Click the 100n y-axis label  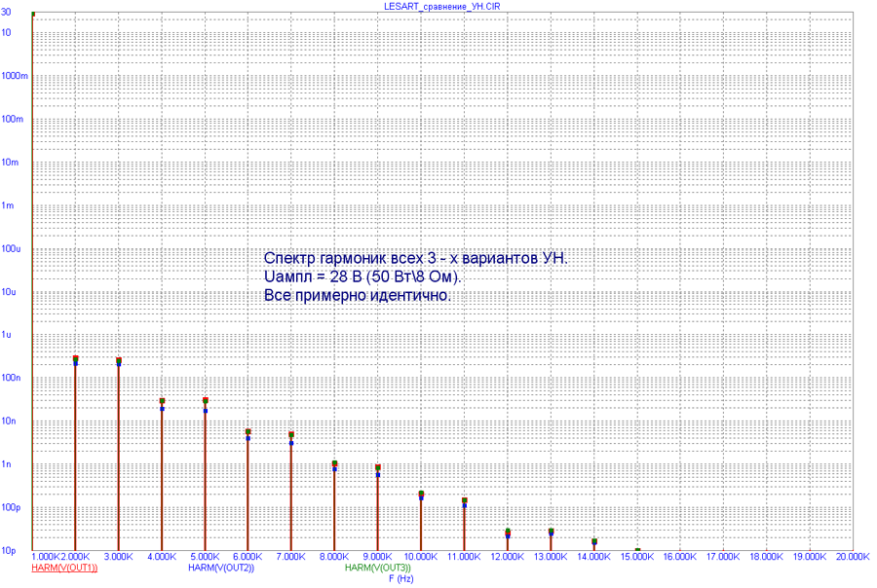pyautogui.click(x=11, y=378)
